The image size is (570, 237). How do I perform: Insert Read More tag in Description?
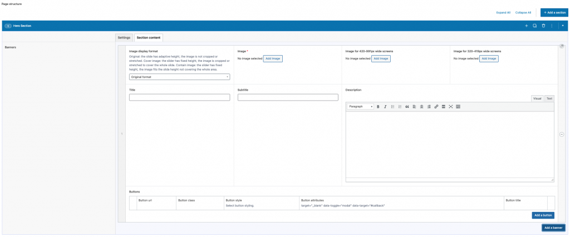pos(444,106)
